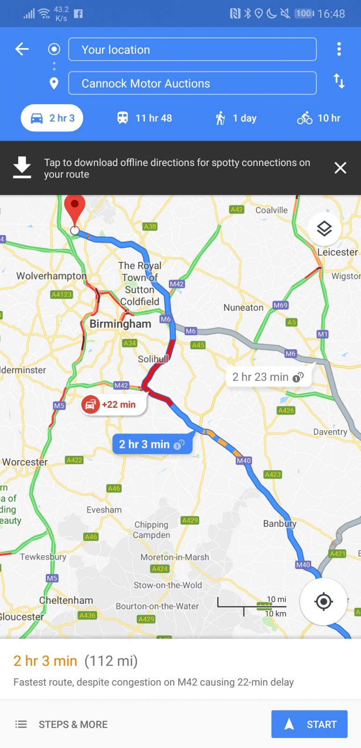Viewport: 361px width, 748px height.
Task: Dismiss the offline directions banner
Action: pyautogui.click(x=340, y=168)
